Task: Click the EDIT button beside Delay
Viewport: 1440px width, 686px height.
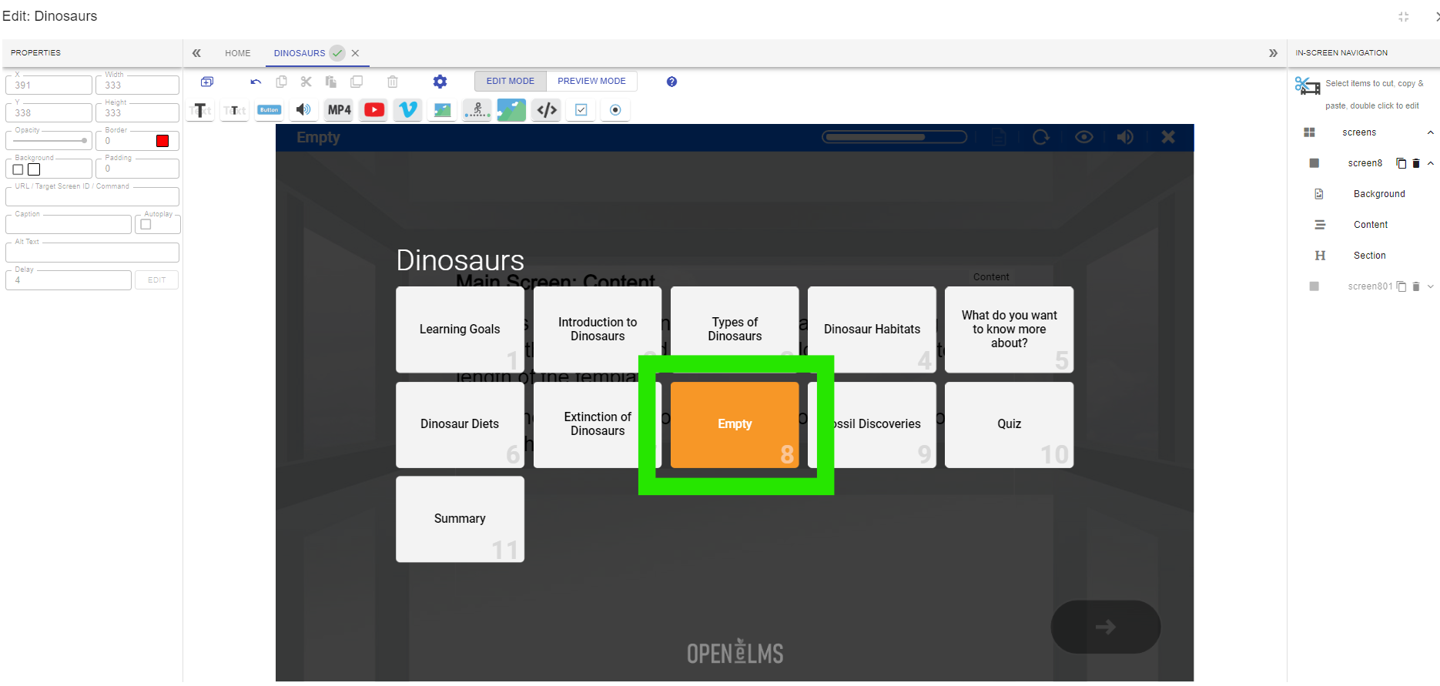Action: [x=157, y=280]
